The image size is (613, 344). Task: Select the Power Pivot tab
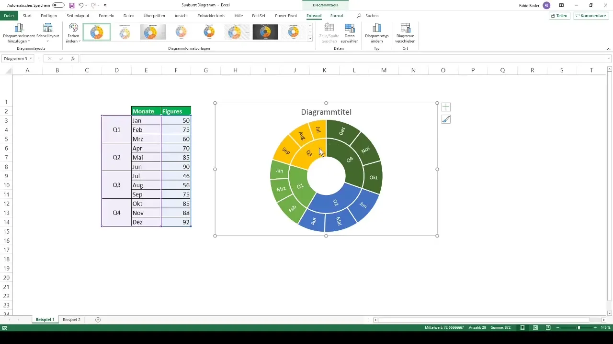[286, 16]
